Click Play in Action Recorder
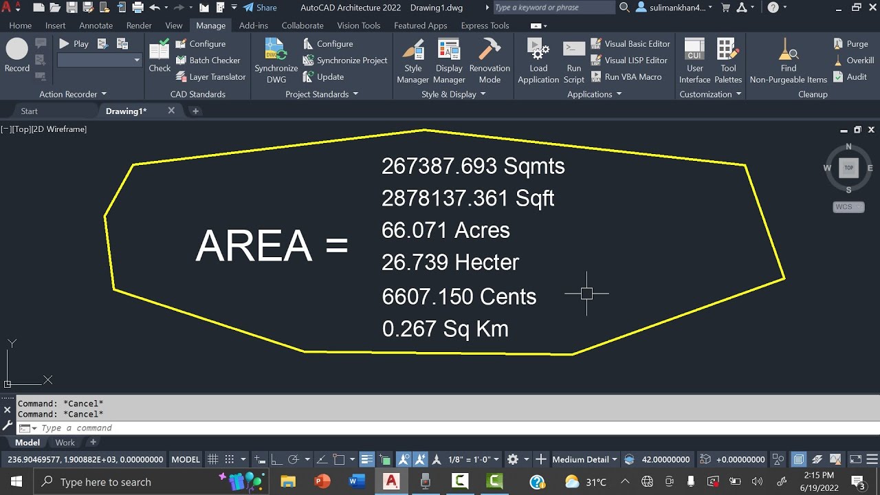This screenshot has width=880, height=495. (x=74, y=44)
